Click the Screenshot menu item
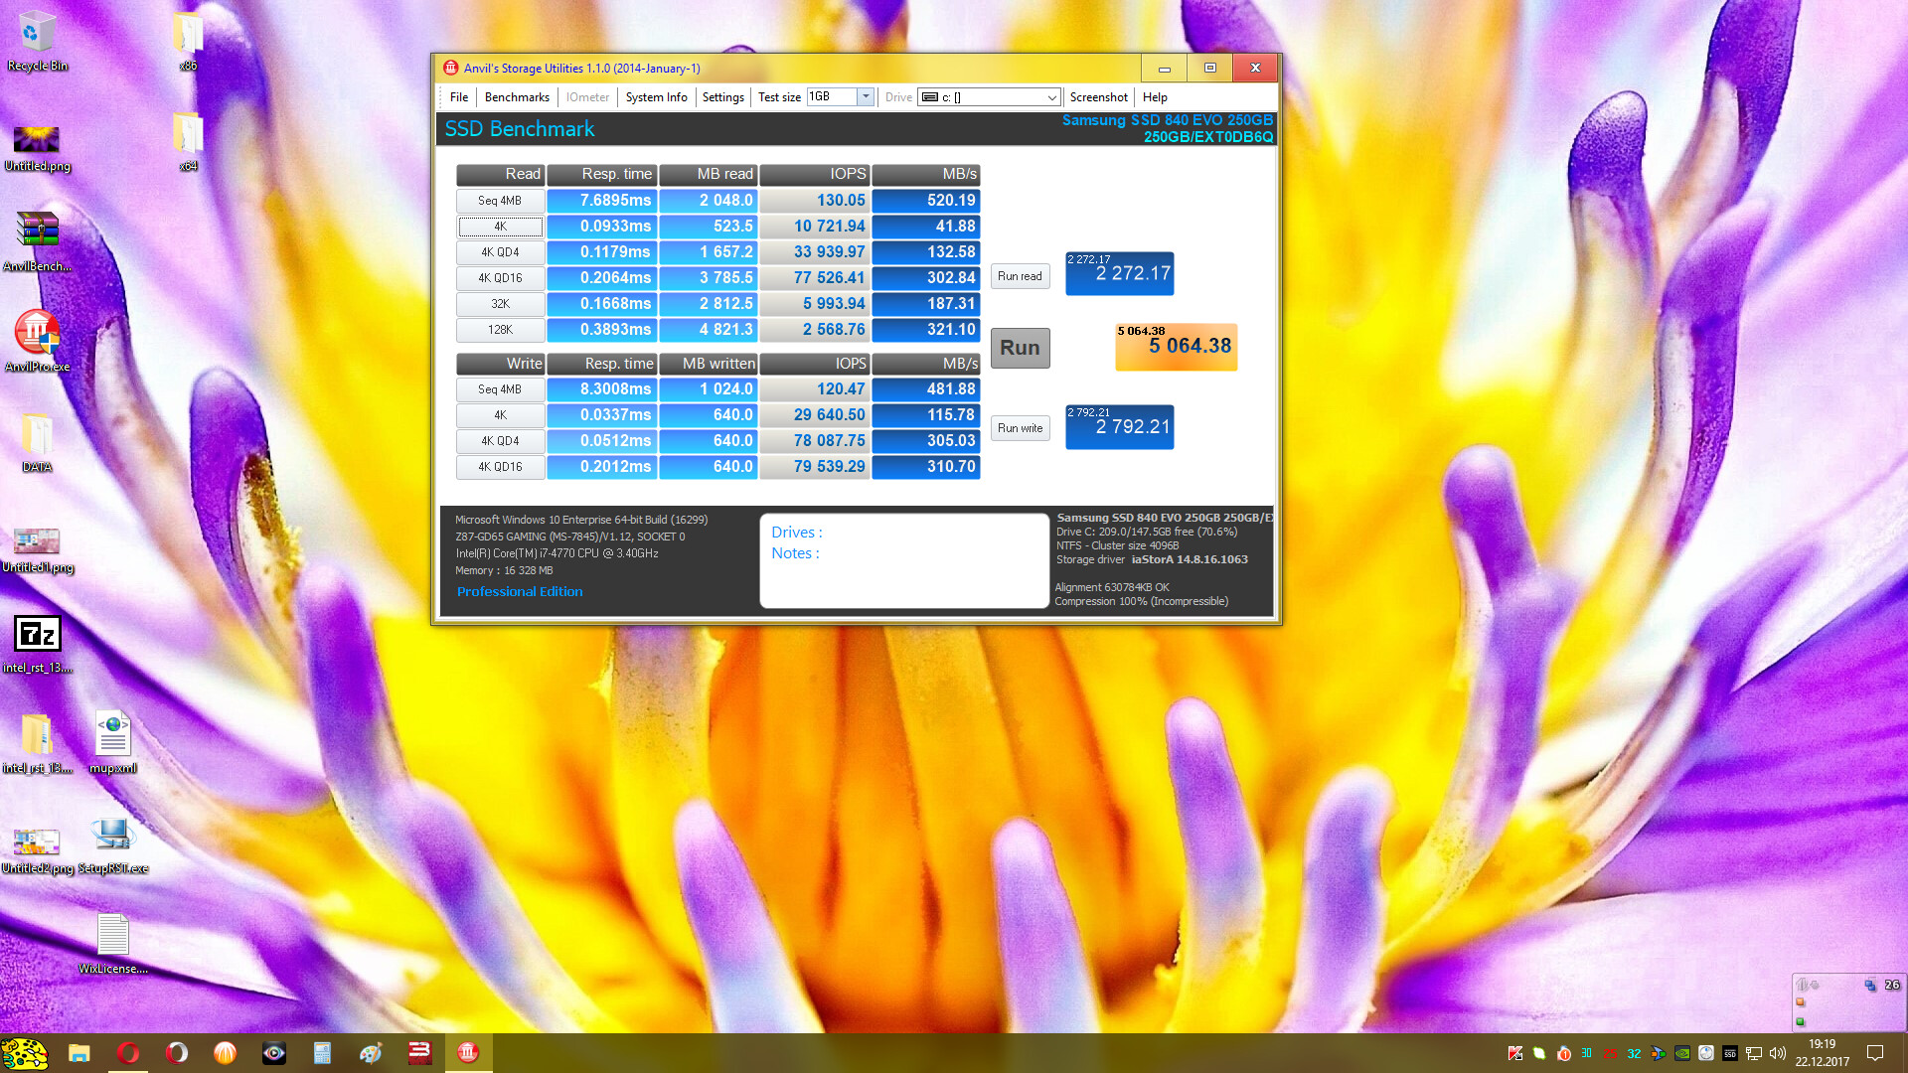1908x1073 pixels. click(1098, 97)
